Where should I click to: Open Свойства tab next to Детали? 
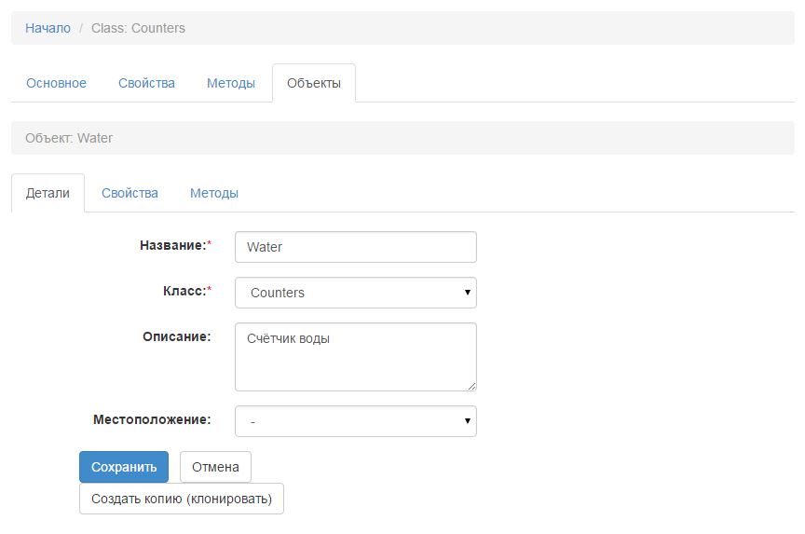click(130, 193)
